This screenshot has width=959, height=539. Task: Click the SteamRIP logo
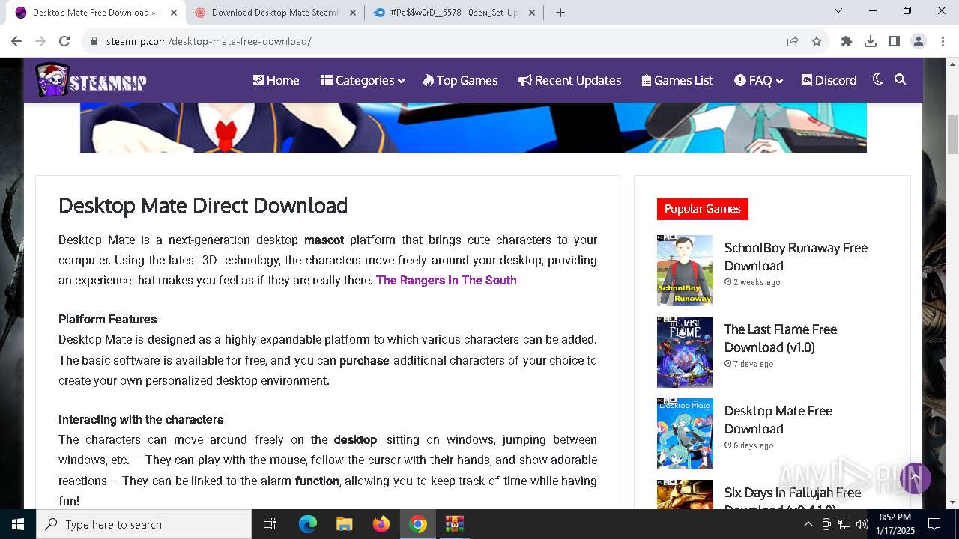pyautogui.click(x=91, y=80)
